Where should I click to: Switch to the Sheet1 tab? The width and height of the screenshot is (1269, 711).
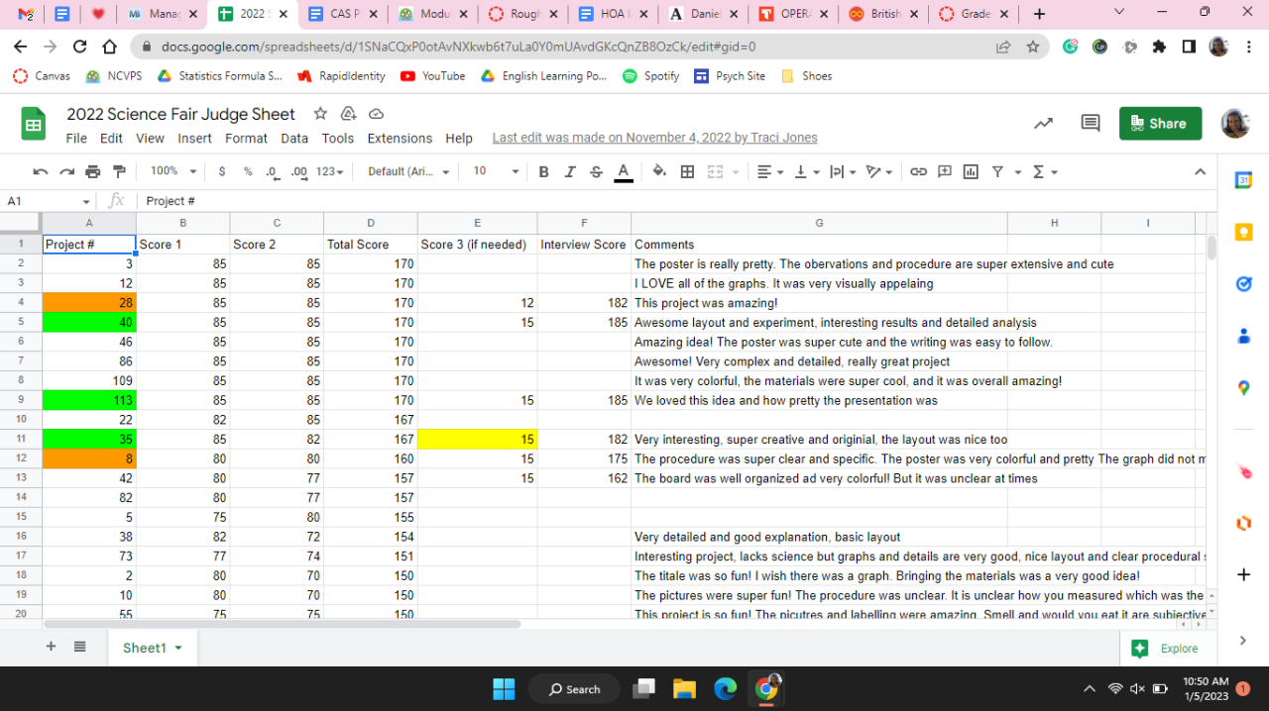coord(145,648)
